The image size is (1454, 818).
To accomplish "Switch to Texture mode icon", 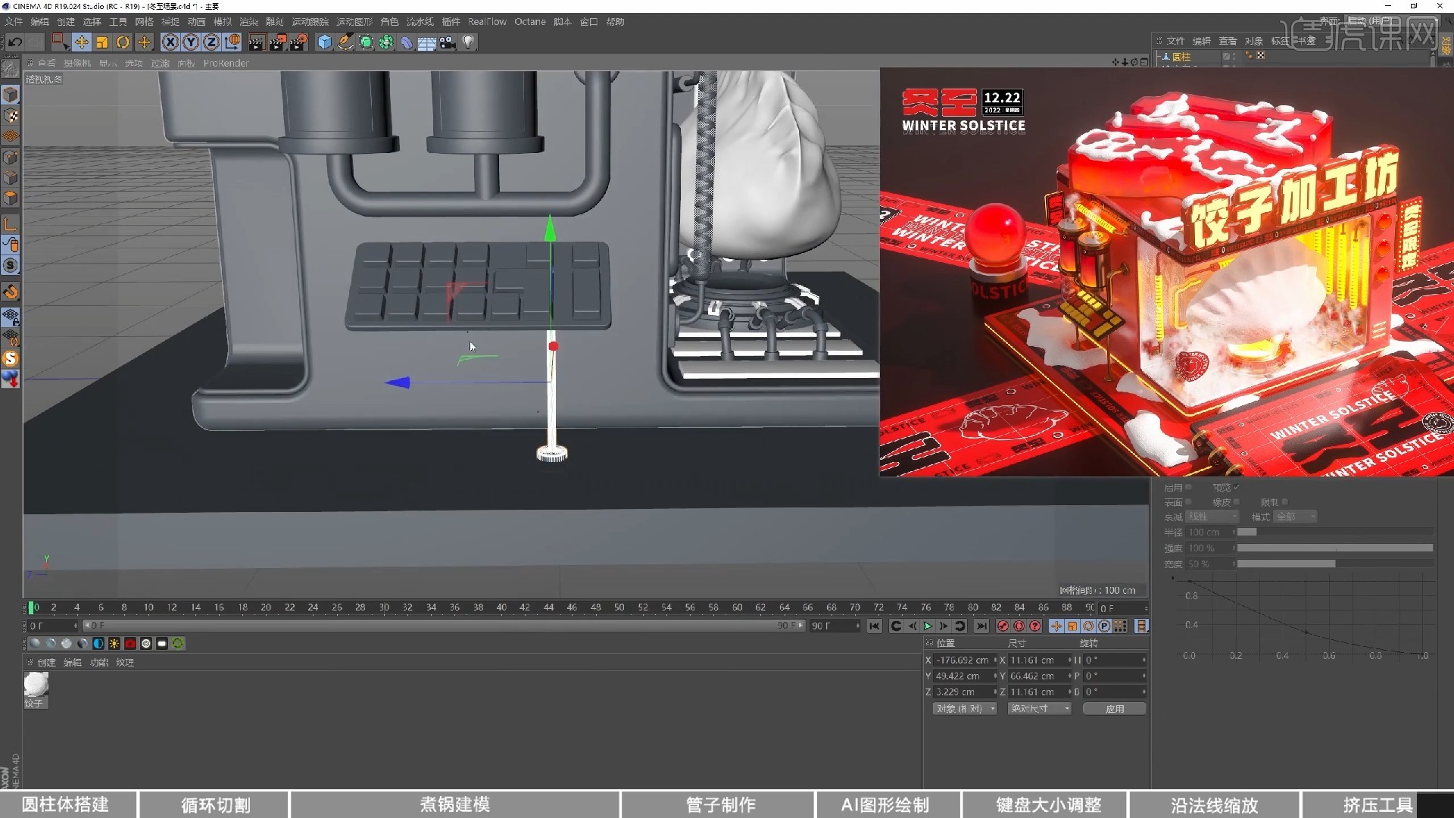I will point(10,115).
